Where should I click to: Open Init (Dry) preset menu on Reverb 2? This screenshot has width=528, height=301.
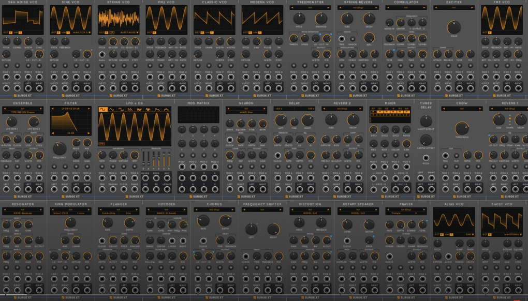point(342,109)
